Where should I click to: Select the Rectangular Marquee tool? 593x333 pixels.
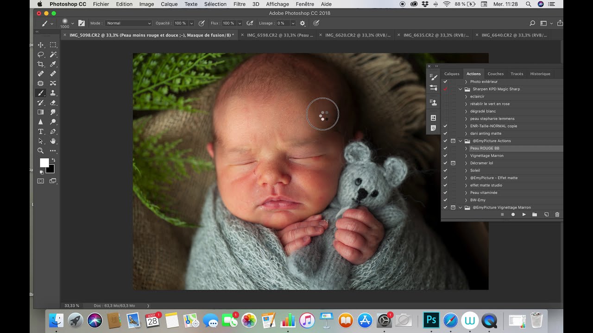pyautogui.click(x=53, y=45)
